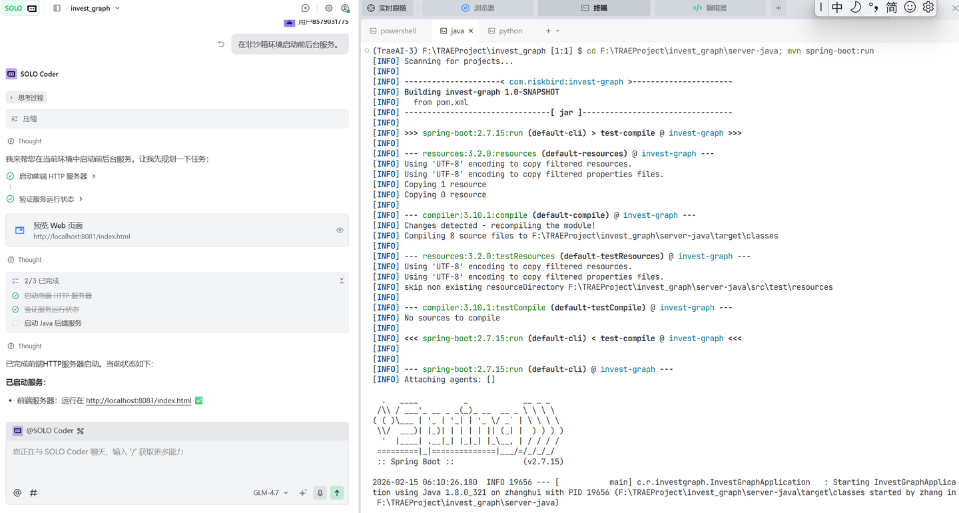Click 'No sources to compile' terminal line
This screenshot has height=513, width=959.
click(x=452, y=318)
